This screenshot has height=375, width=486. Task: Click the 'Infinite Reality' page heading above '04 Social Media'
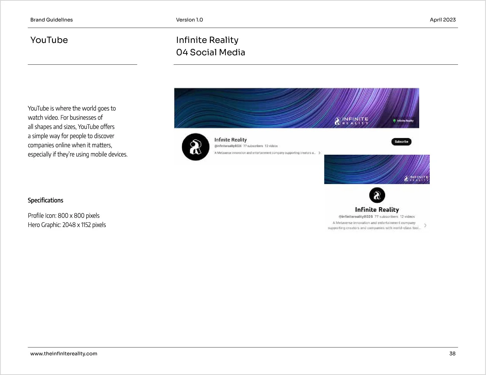click(x=207, y=40)
